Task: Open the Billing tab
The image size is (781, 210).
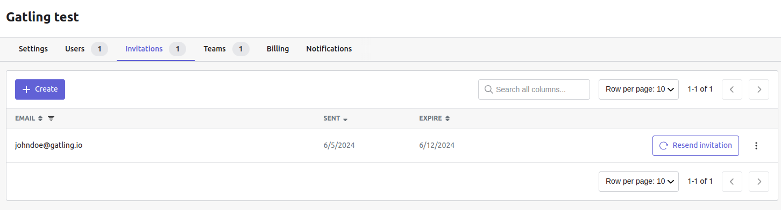Action: (278, 49)
